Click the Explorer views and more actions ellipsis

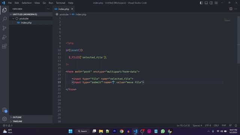(48, 9)
